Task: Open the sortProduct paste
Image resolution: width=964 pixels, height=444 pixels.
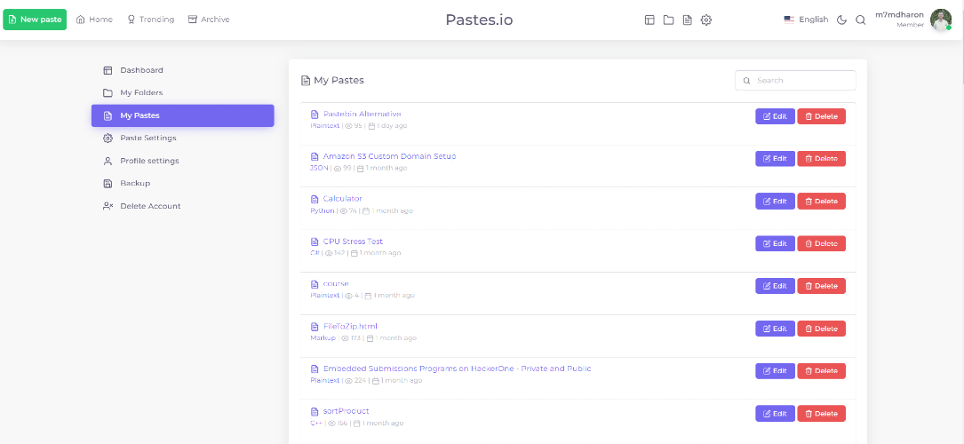Action: (x=347, y=411)
